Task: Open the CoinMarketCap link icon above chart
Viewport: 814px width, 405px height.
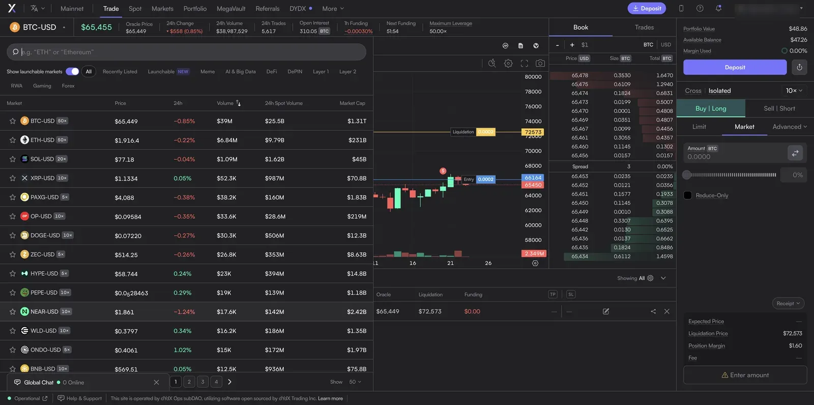Action: (x=505, y=45)
